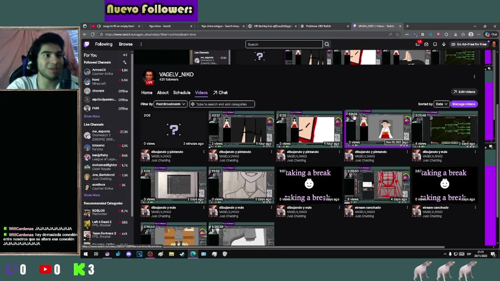Open the user avatar menu in Twitch header
Image resolution: width=500 pixels, height=281 pixels.
click(494, 44)
